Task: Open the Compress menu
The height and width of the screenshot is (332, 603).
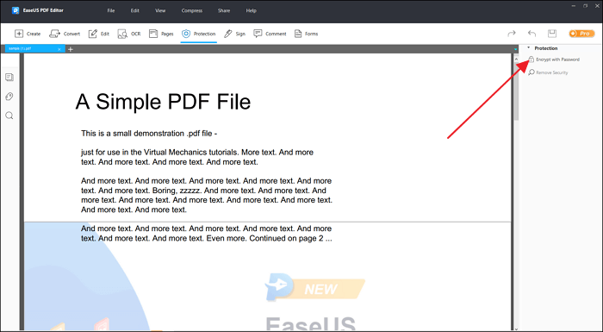Action: [x=192, y=11]
